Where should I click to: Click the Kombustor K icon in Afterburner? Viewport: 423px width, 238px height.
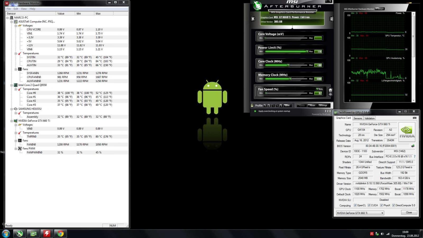pos(253,19)
